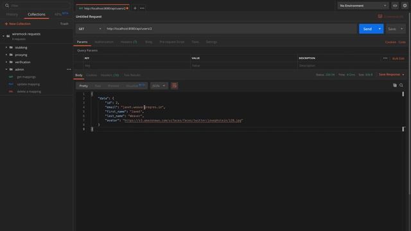Click the sidebar search magnifier icon
This screenshot has height=231, width=411.
7,6
